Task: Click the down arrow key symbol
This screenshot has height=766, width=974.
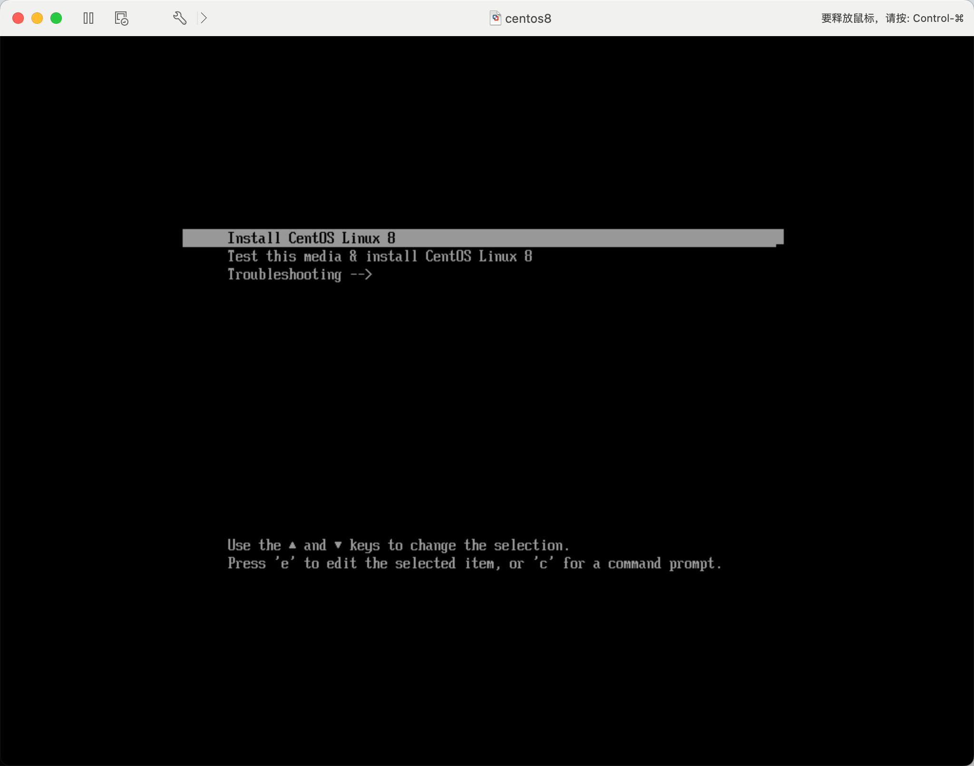Action: [x=338, y=545]
